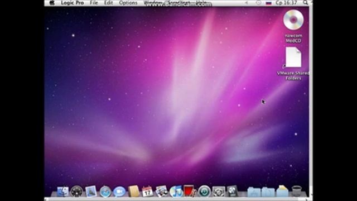Open the Edit menu
This screenshot has width=357, height=201.
point(108,3)
